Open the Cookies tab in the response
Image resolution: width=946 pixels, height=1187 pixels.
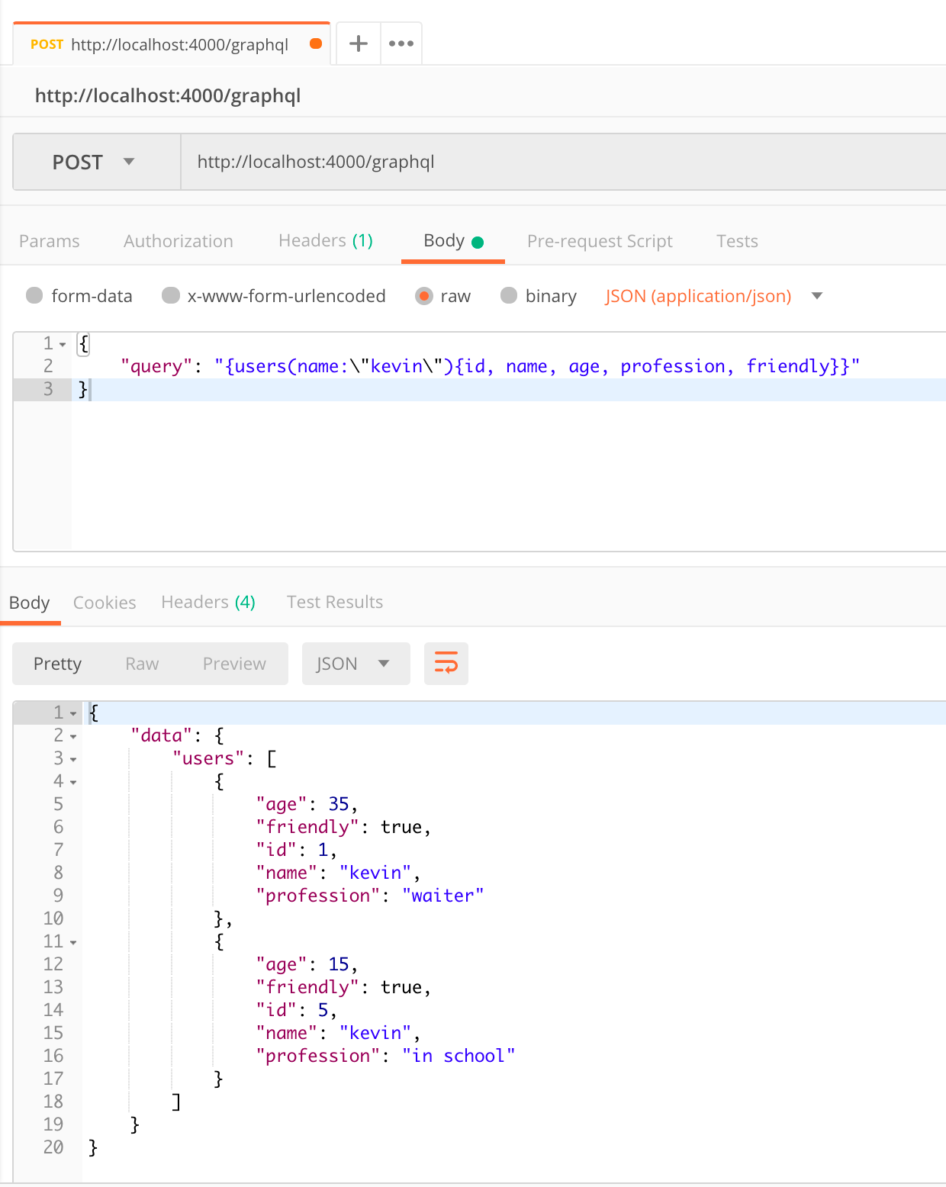click(105, 601)
